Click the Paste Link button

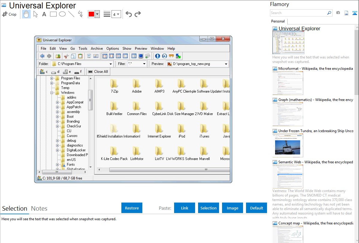(x=185, y=208)
